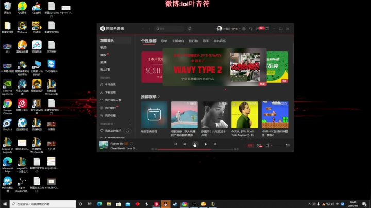Screen dimensions: 371x208
Task: Open artist Clean Bandit / Jess G
Action: tap(124, 148)
